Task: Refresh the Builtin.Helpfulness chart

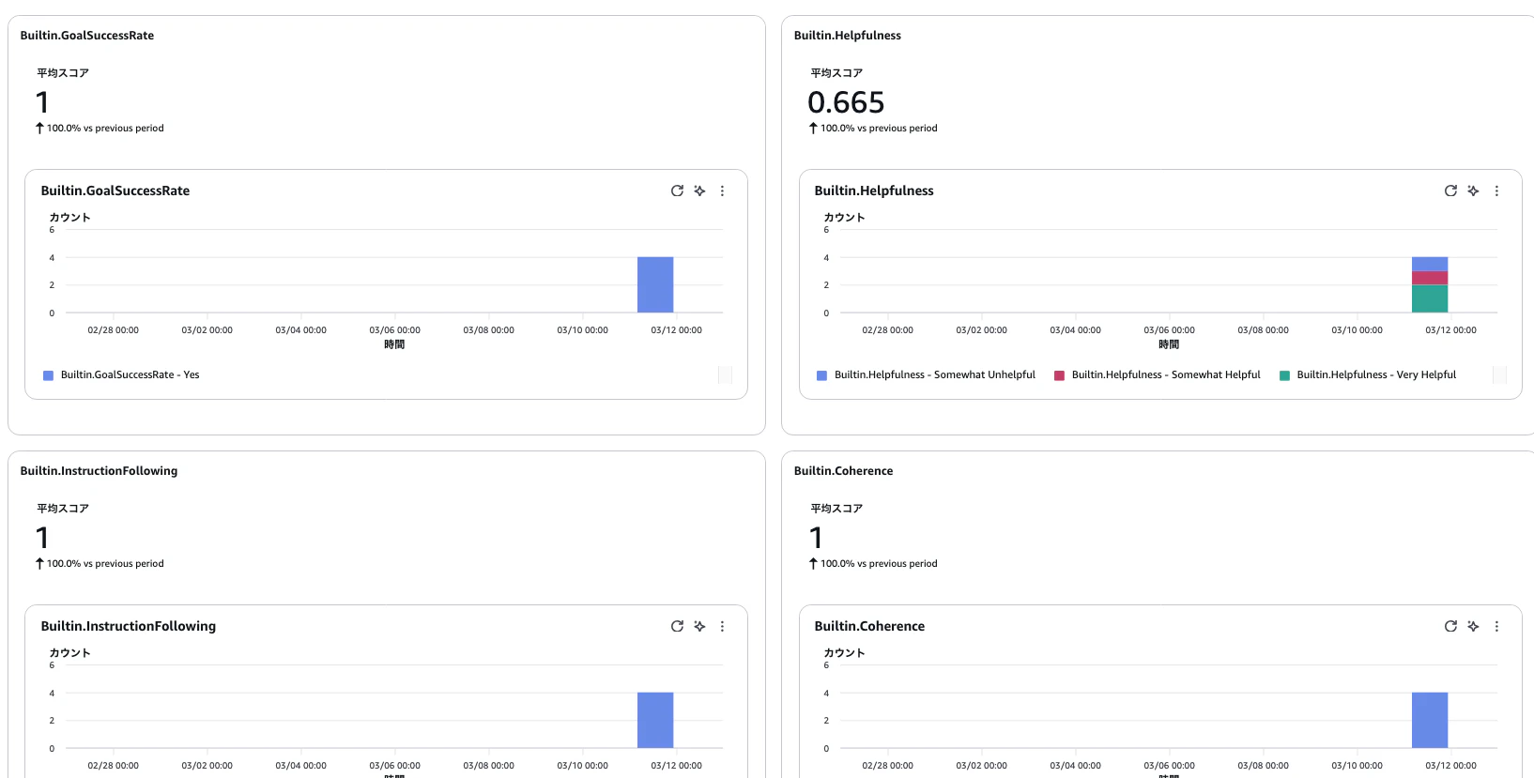Action: pyautogui.click(x=1450, y=191)
